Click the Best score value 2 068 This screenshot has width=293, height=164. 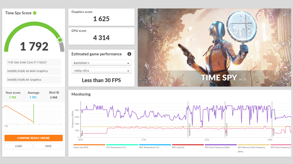pos(54,97)
